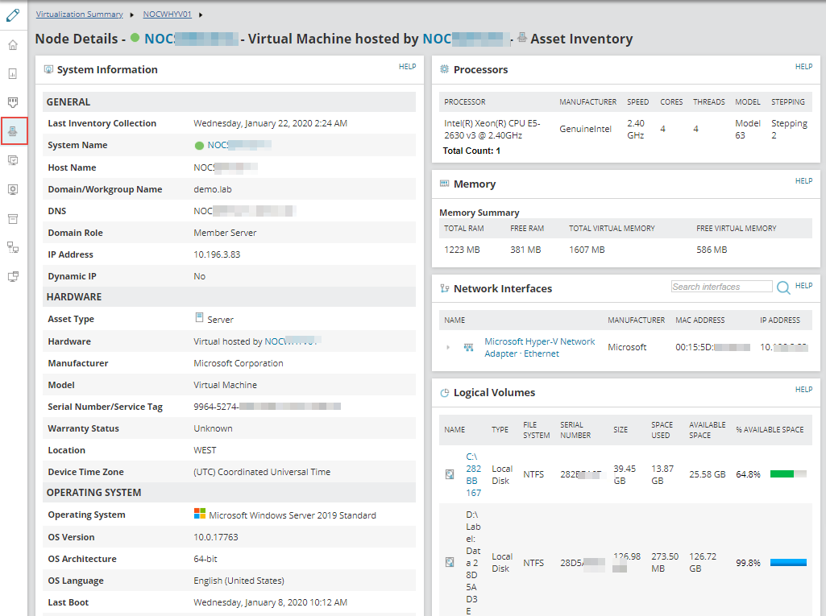Click the Search interfaces input field

[x=721, y=287]
